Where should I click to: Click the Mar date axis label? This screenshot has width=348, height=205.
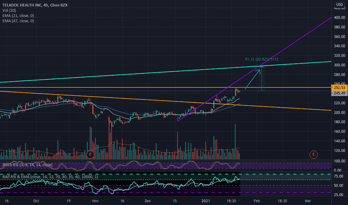308,201
